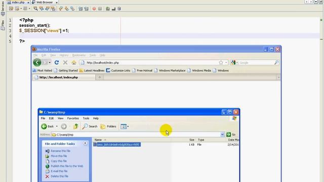Toggle Highlight Search in editor toolbar
Screen dimensions: 324x182
[53, 9]
